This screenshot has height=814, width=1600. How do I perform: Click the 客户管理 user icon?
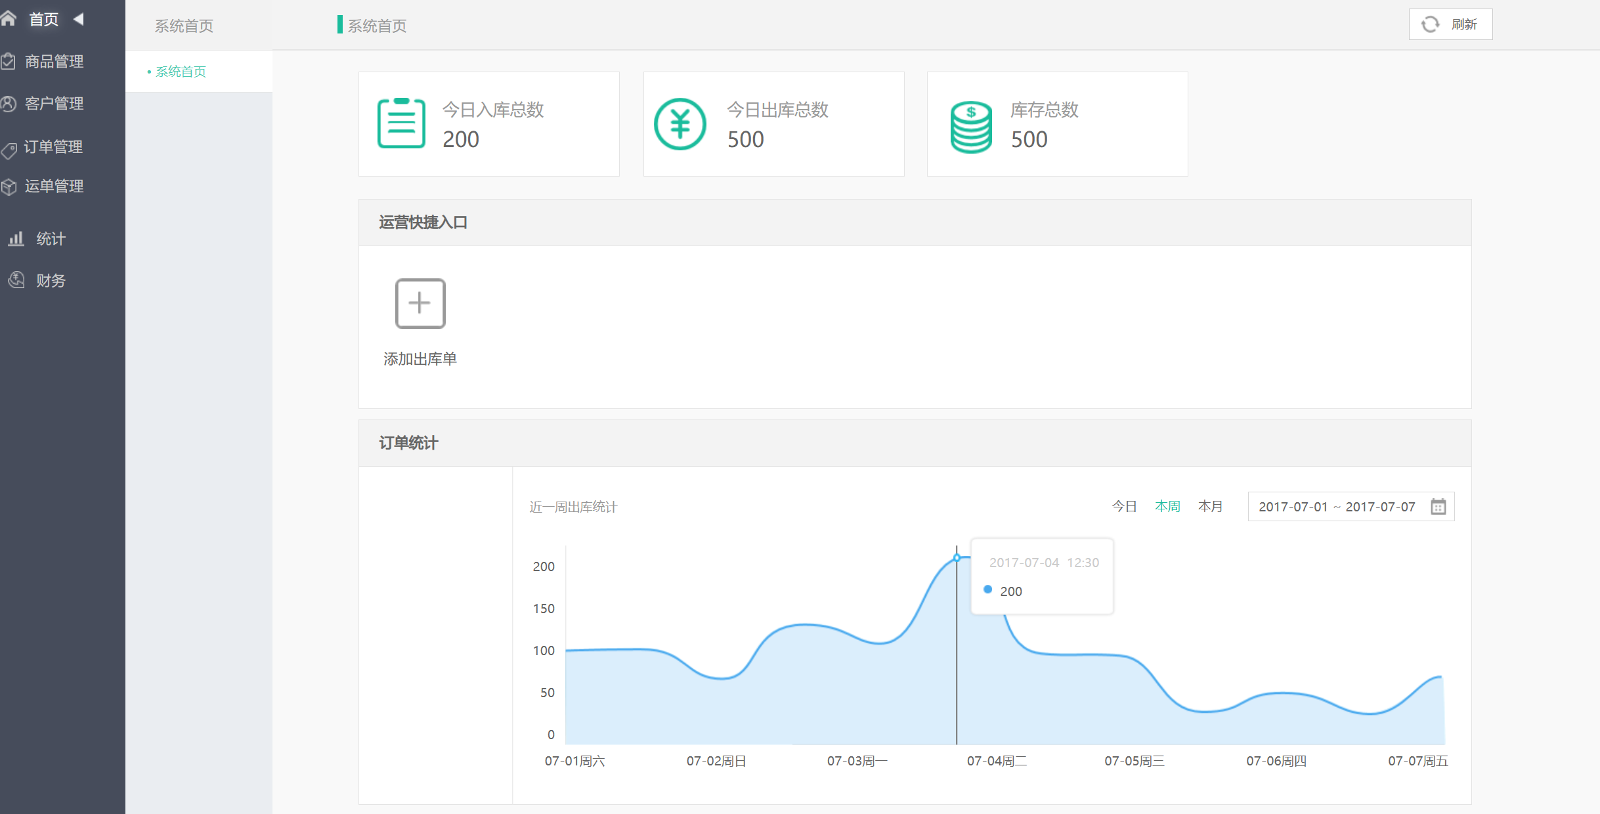(x=8, y=104)
